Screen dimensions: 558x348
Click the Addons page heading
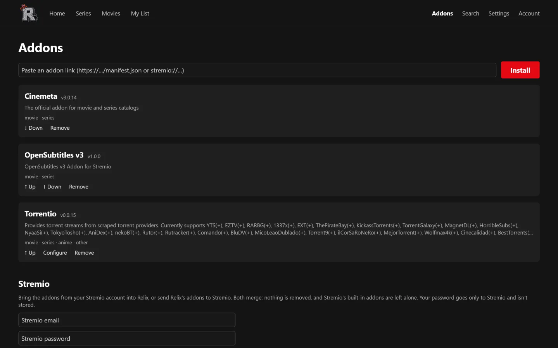point(41,48)
